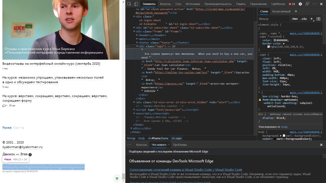Open the Приложение panel tab
326x183 pixels.
pos(259,4)
